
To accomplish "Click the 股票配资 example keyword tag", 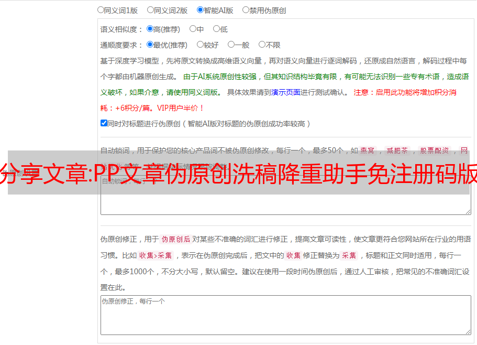I will [x=435, y=150].
